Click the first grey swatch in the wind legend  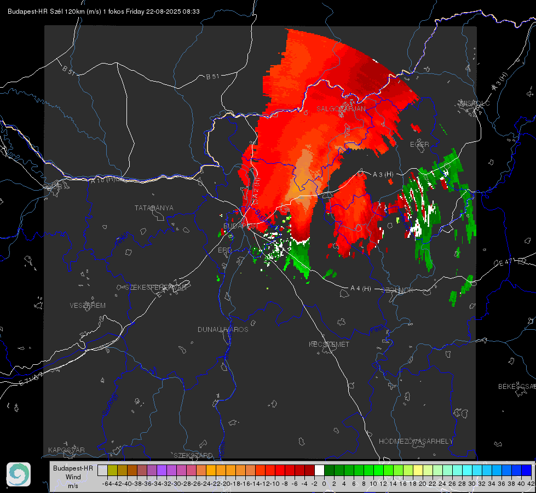tap(102, 470)
